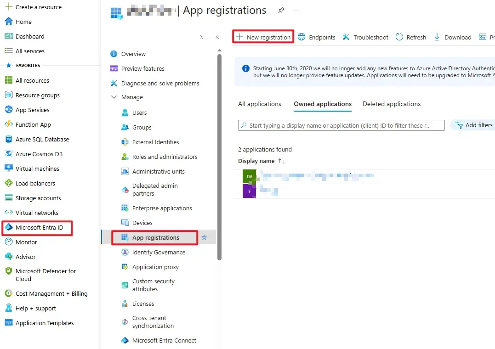
Task: Click Download in the toolbar
Action: (453, 37)
